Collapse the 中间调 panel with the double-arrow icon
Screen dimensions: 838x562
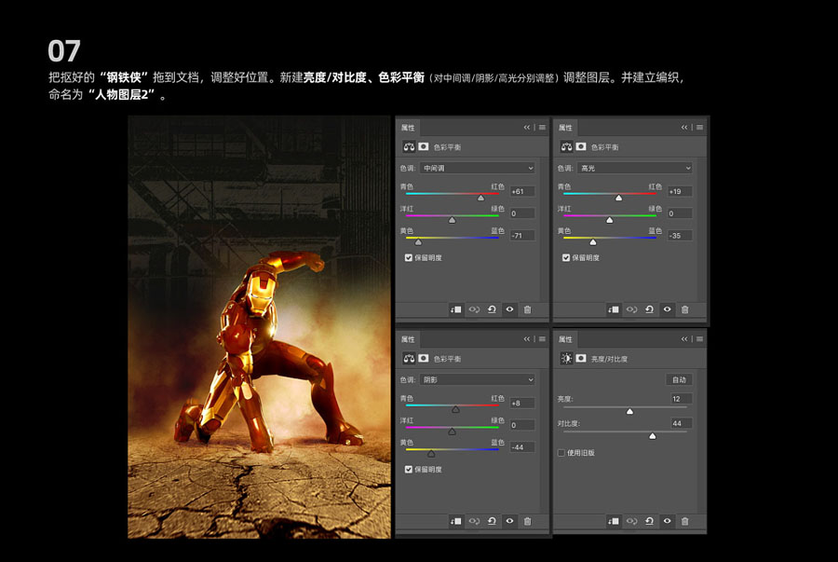(x=527, y=127)
